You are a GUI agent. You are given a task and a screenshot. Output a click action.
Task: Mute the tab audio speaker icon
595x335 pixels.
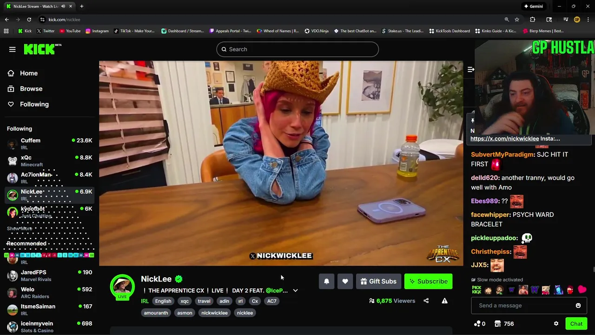click(63, 6)
